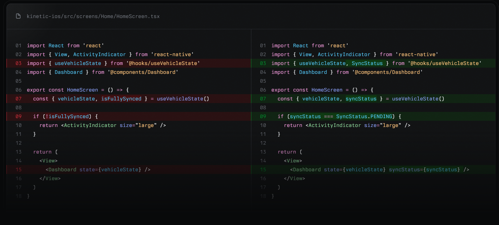This screenshot has height=225, width=499.
Task: Click added line 07 number in right pane
Action: click(263, 99)
